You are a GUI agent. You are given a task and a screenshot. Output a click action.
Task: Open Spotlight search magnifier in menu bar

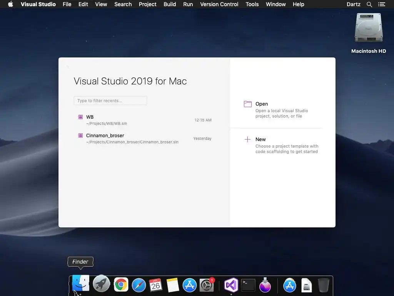369,4
